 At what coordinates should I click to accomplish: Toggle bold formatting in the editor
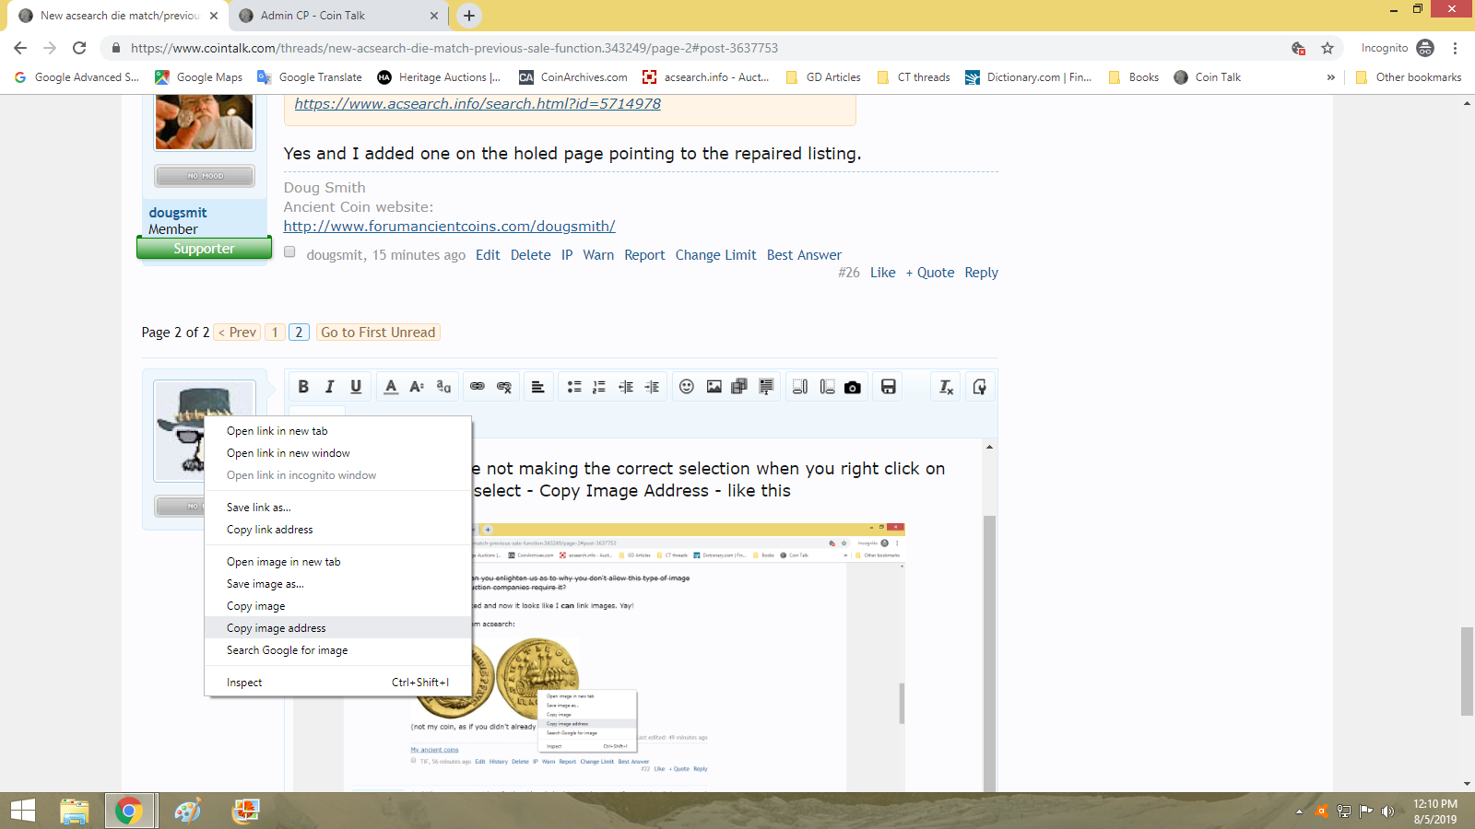pos(303,387)
